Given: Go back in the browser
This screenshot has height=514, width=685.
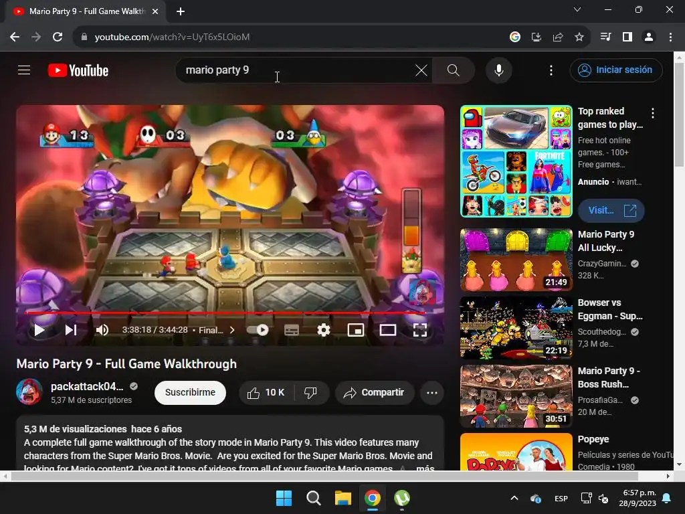Looking at the screenshot, I should (15, 37).
